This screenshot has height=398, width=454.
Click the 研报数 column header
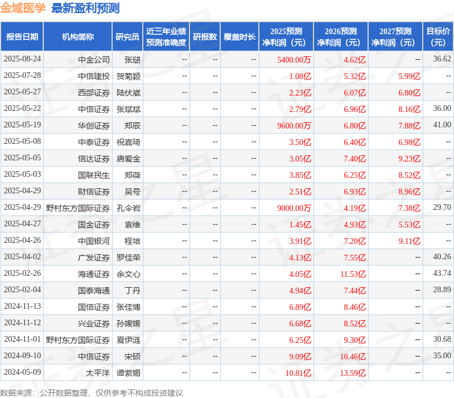click(x=205, y=37)
